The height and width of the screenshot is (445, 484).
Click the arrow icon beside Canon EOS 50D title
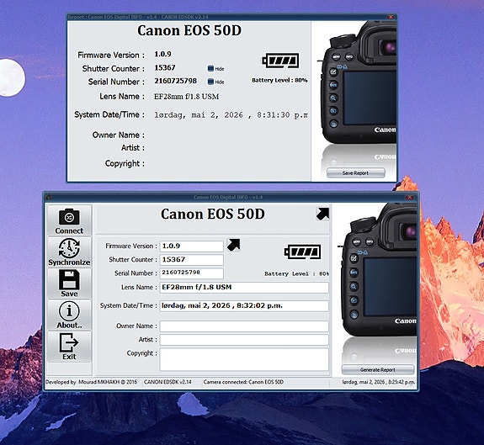(x=322, y=214)
